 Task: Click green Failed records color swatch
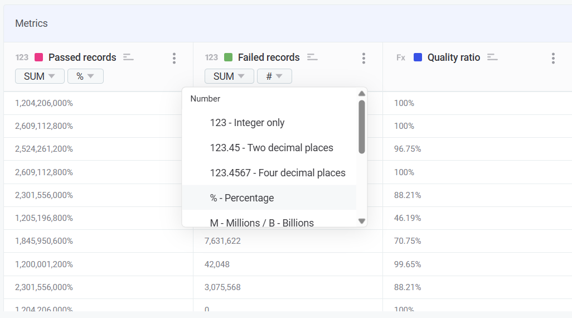pos(228,57)
